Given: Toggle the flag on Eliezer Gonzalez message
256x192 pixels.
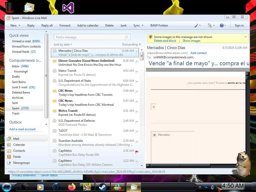Looking at the screenshot, I should (137, 62).
